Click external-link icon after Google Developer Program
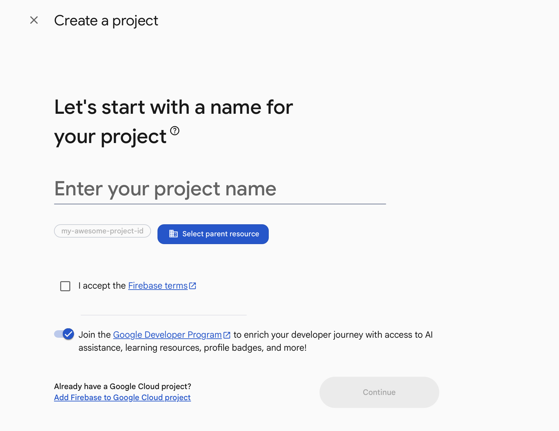This screenshot has height=431, width=559. (227, 335)
